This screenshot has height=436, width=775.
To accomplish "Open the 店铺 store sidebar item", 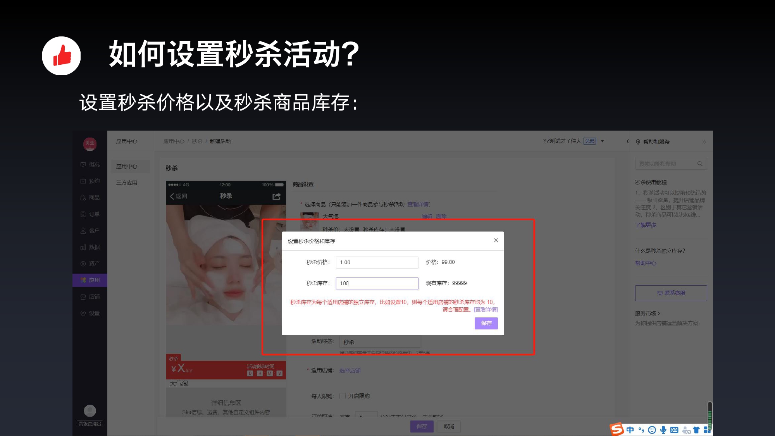I will tap(90, 296).
